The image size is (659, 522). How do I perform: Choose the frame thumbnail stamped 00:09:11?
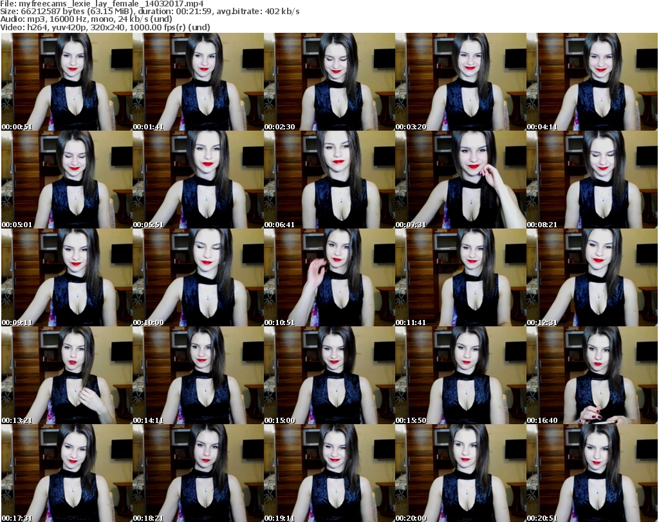[67, 278]
